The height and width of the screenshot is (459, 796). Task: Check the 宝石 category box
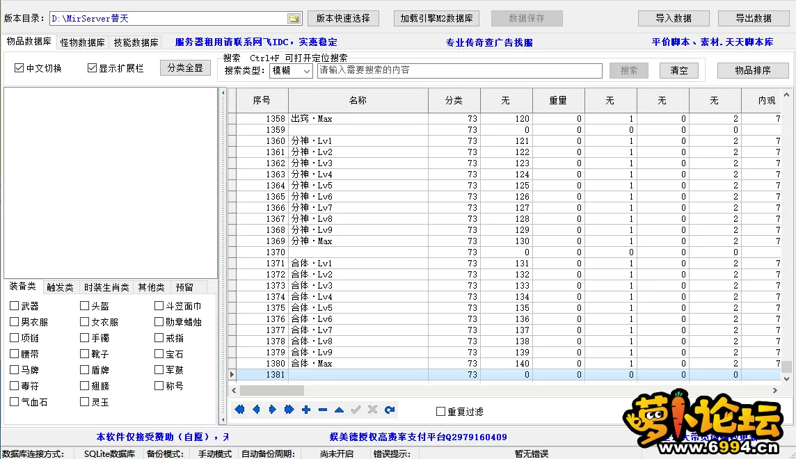coord(159,354)
